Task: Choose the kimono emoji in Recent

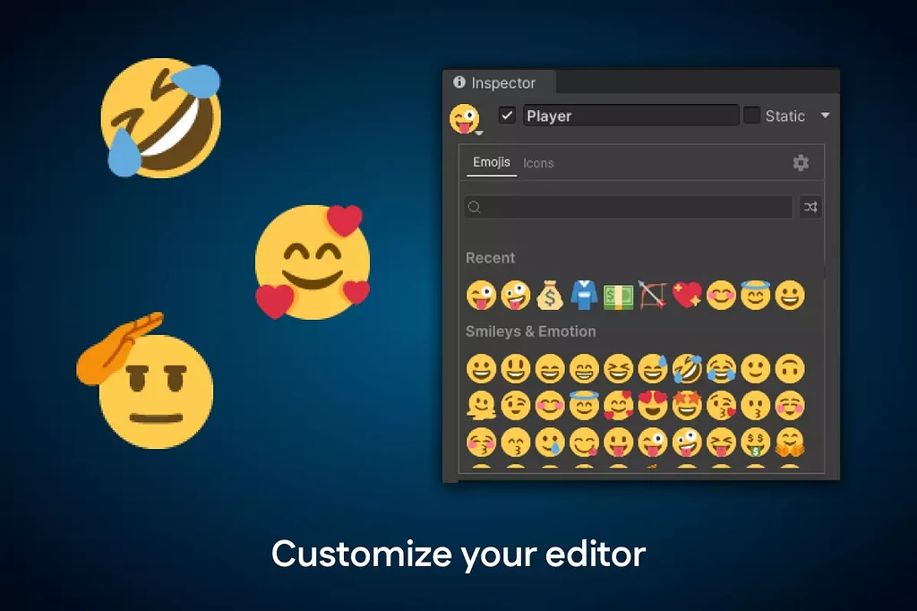Action: click(583, 296)
